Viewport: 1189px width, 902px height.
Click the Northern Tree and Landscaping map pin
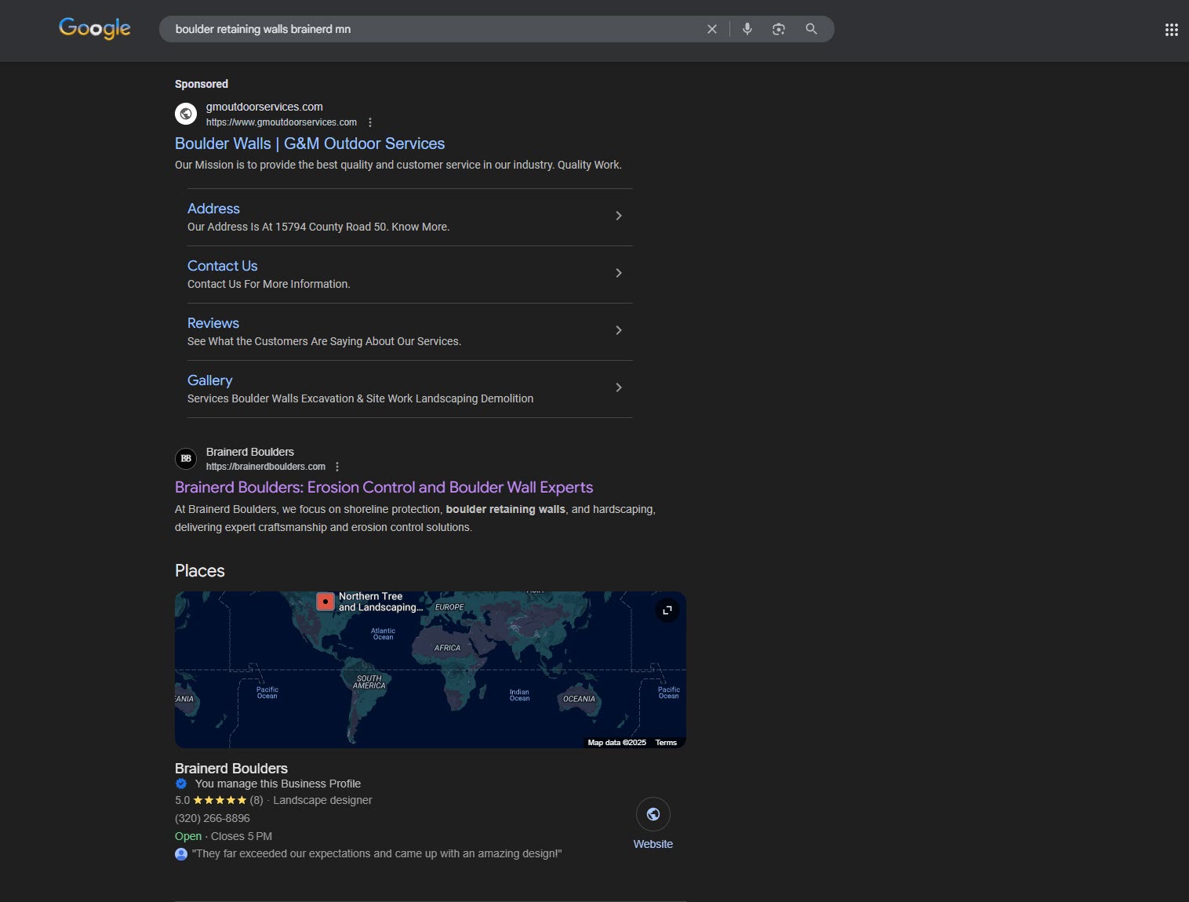click(325, 602)
